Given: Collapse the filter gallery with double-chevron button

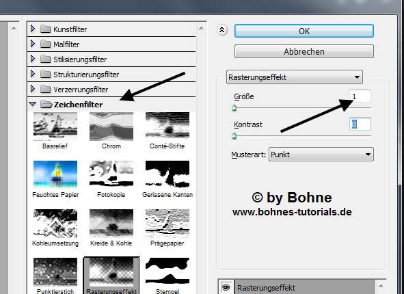Looking at the screenshot, I should 222,30.
